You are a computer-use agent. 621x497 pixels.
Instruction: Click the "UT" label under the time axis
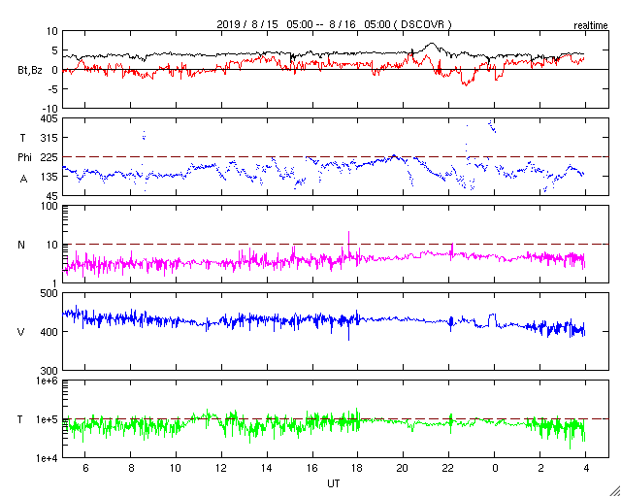tap(333, 482)
